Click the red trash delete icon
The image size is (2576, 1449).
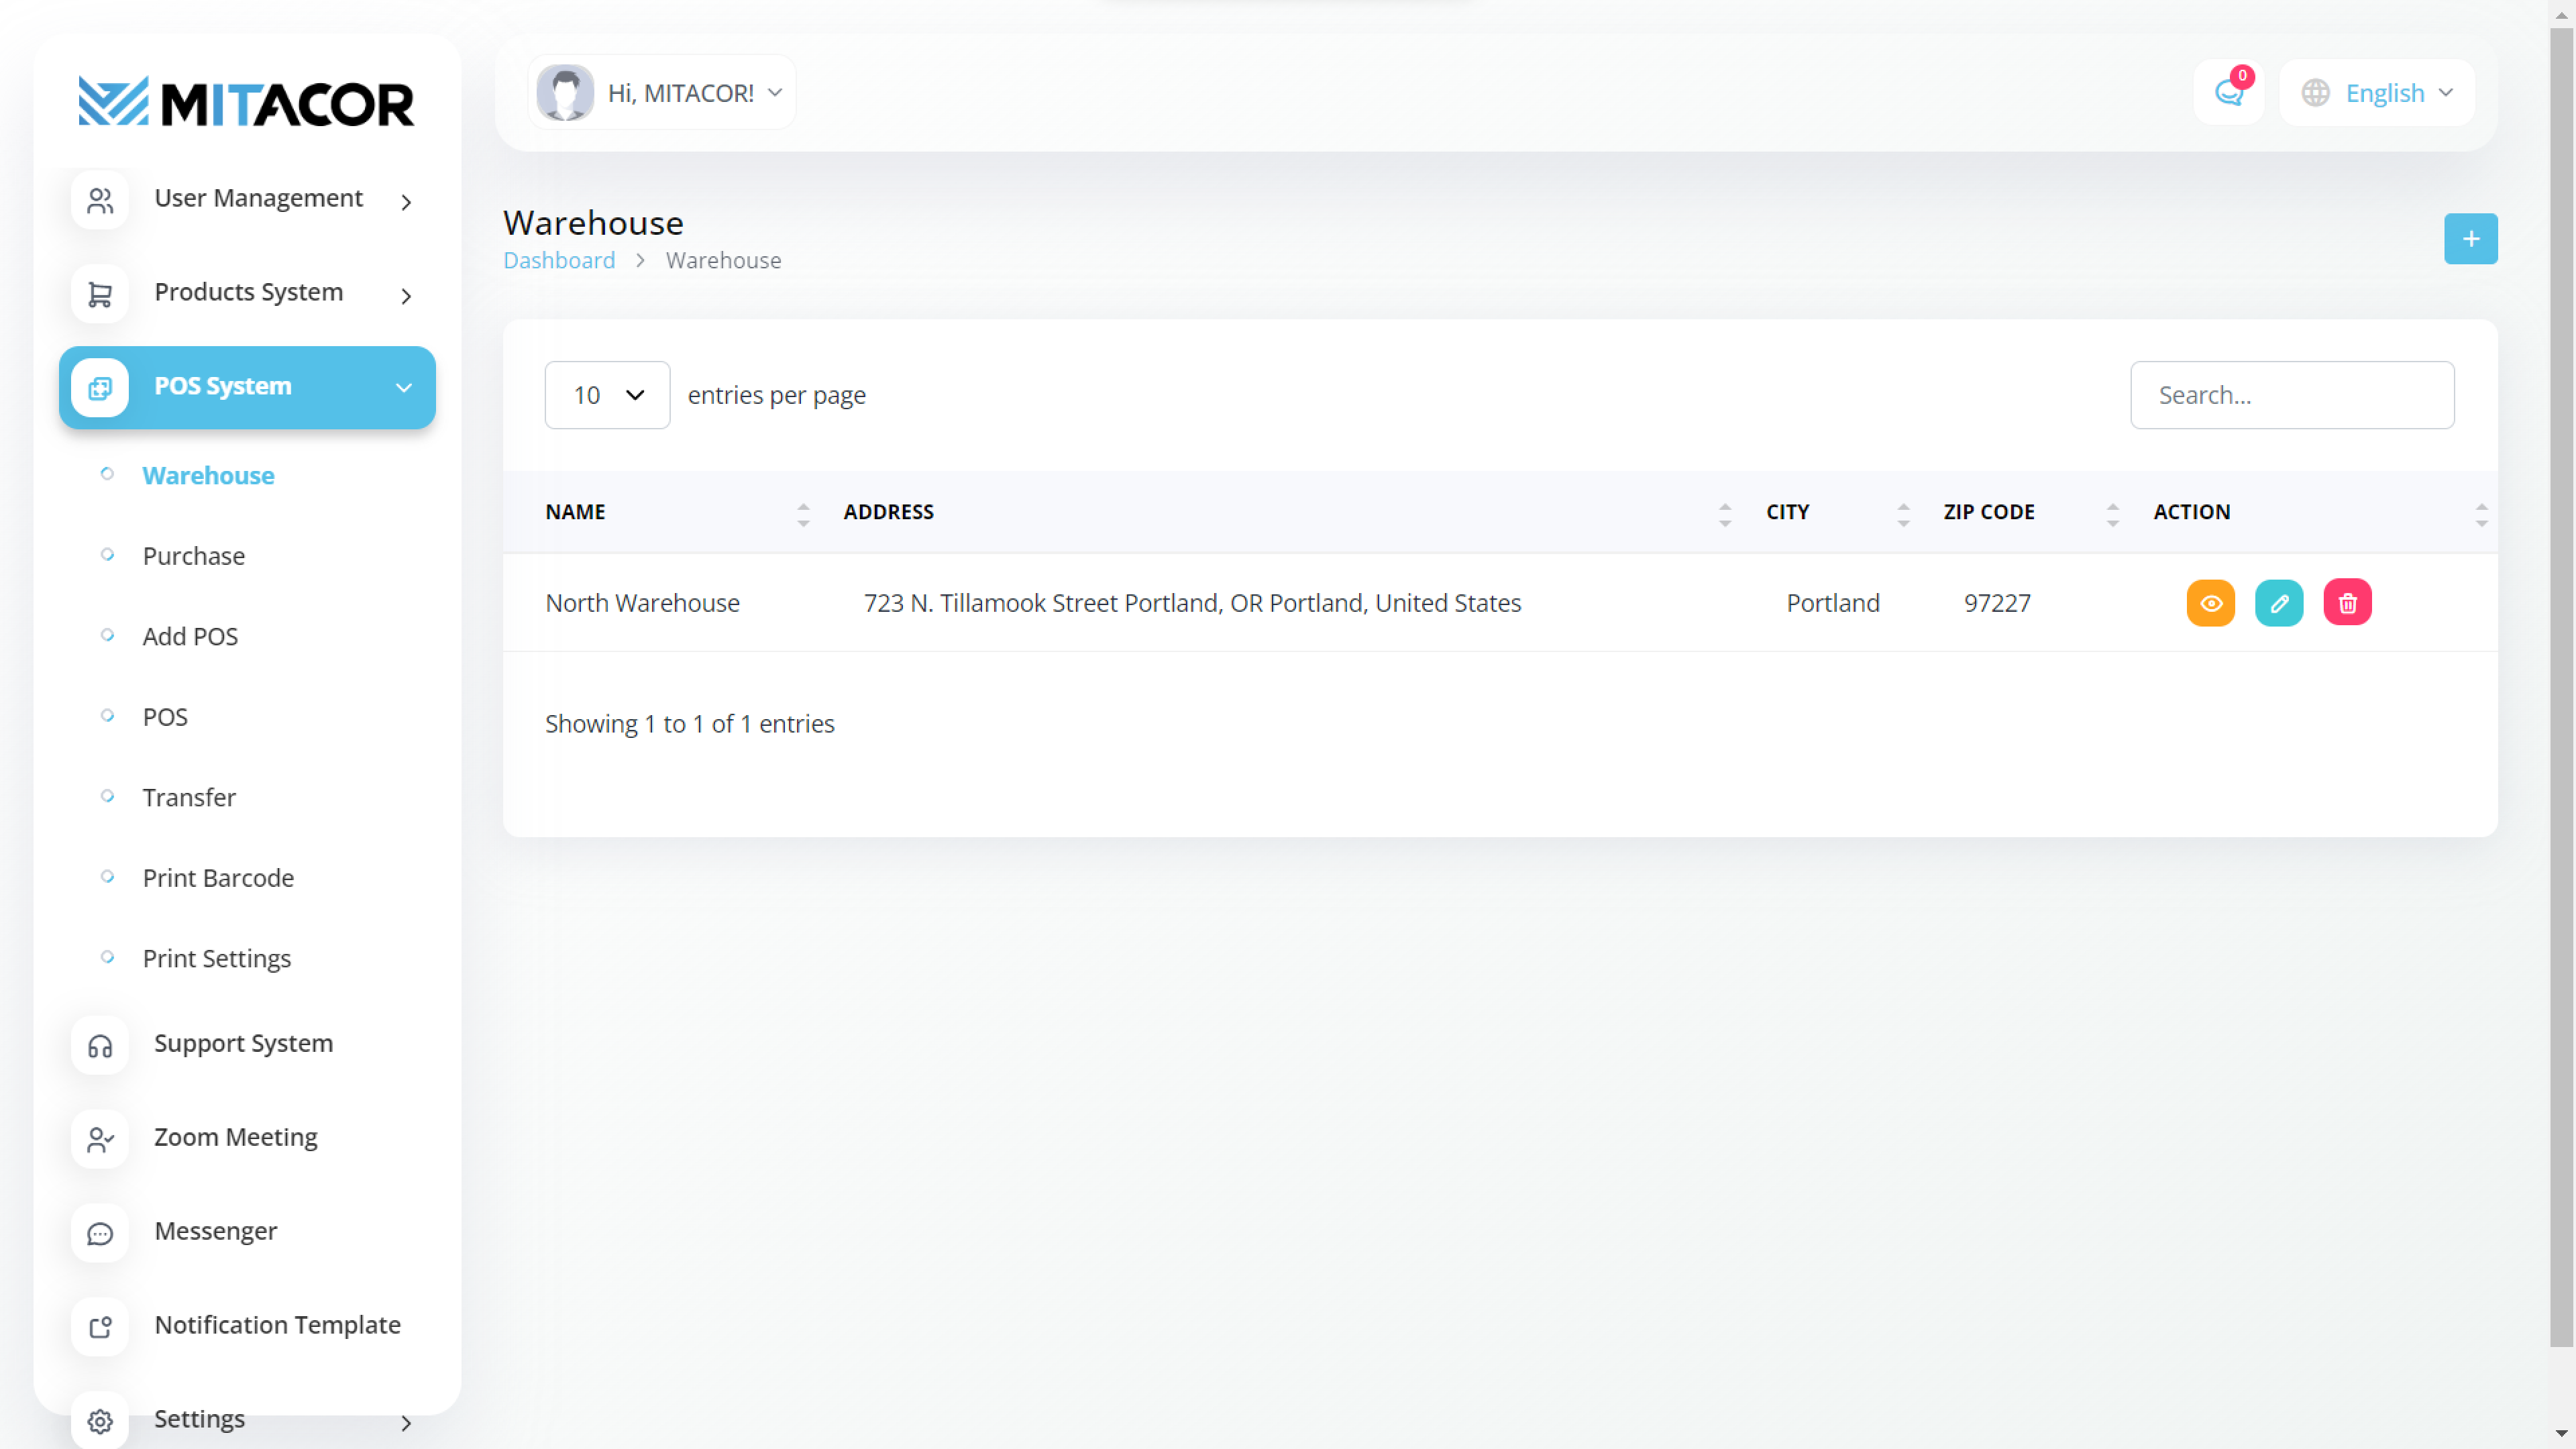click(x=2347, y=603)
